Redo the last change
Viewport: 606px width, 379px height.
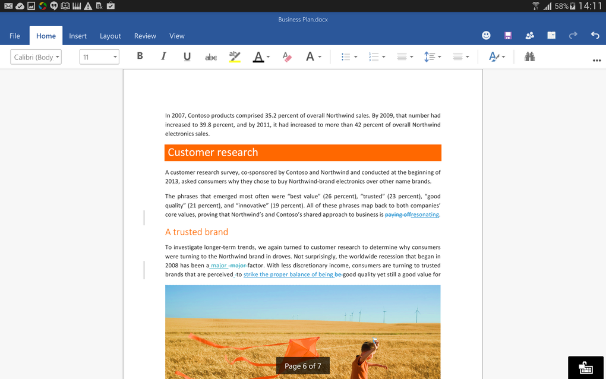tap(573, 35)
